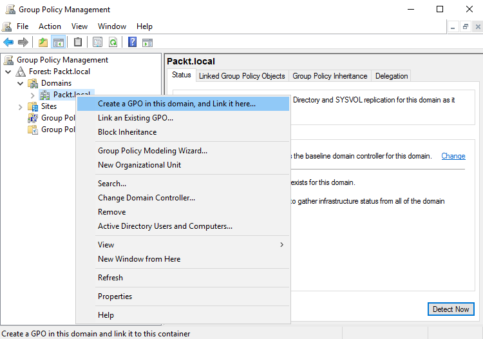Click the Up One Level folder icon
This screenshot has height=339, width=483.
click(43, 43)
